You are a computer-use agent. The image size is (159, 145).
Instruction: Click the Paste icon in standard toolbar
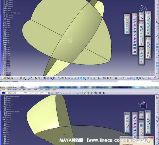coord(21,78)
